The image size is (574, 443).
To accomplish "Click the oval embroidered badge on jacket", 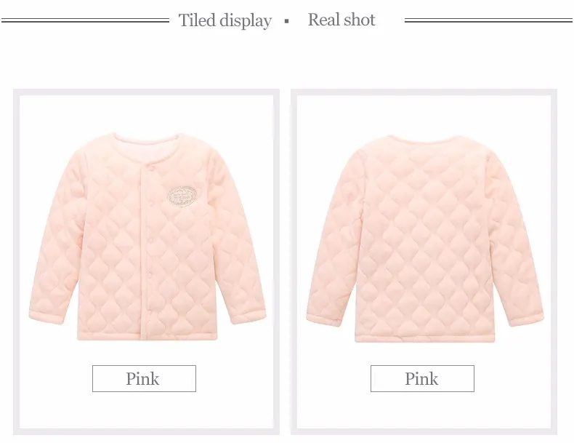I will click(x=182, y=196).
